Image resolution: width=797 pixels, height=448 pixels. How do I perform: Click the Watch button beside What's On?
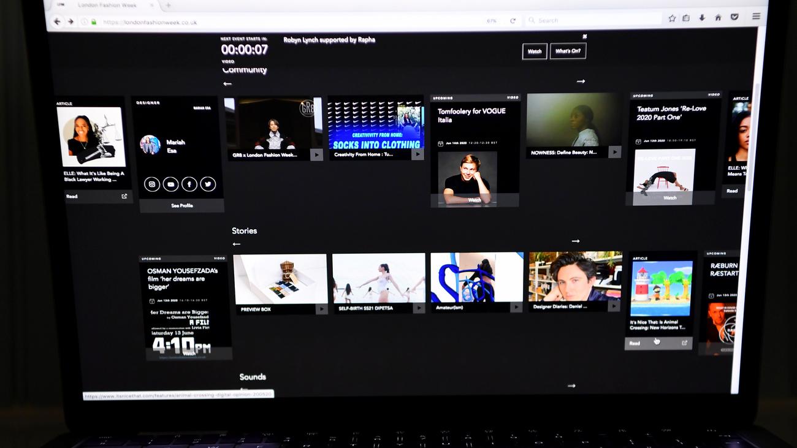click(x=535, y=51)
